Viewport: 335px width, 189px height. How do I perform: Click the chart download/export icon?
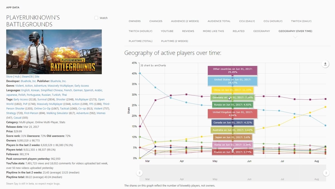[x=325, y=64]
